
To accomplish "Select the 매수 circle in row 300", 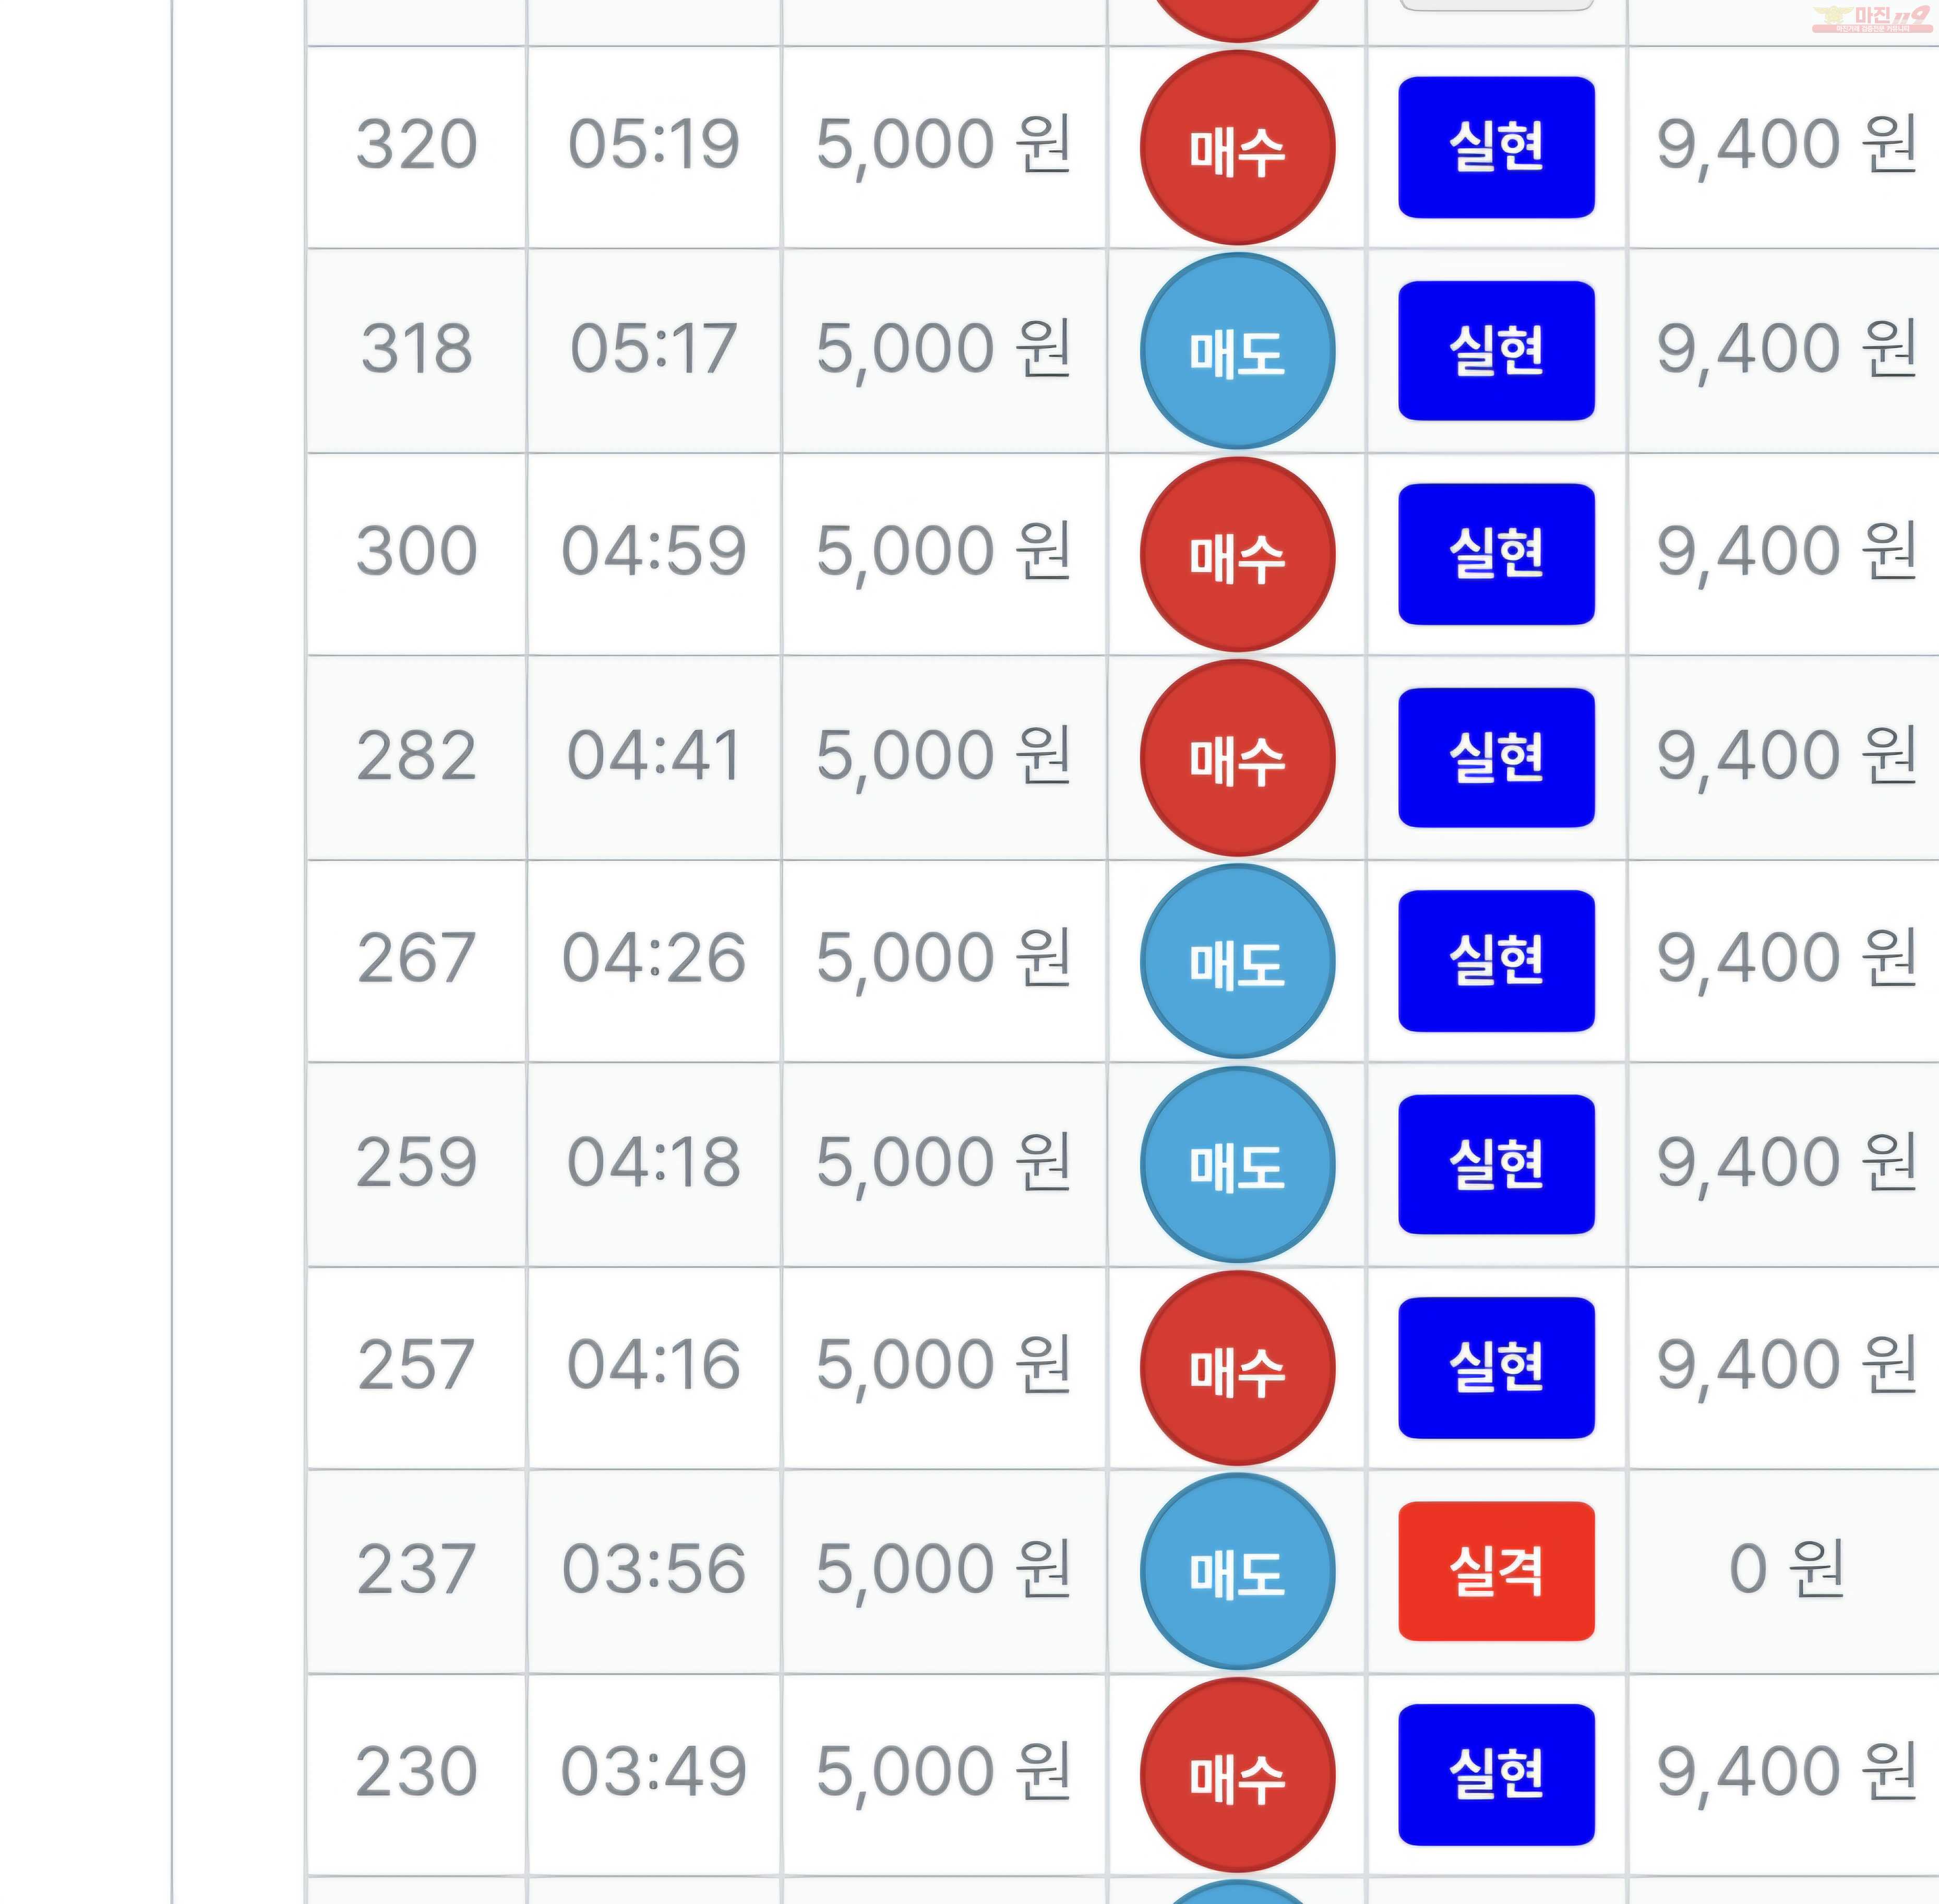I will point(1237,555).
